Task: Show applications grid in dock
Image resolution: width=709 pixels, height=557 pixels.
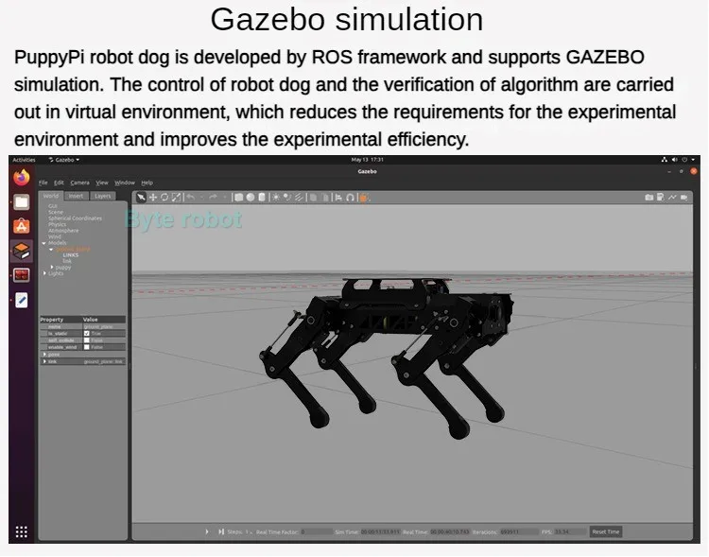Action: coord(21,531)
